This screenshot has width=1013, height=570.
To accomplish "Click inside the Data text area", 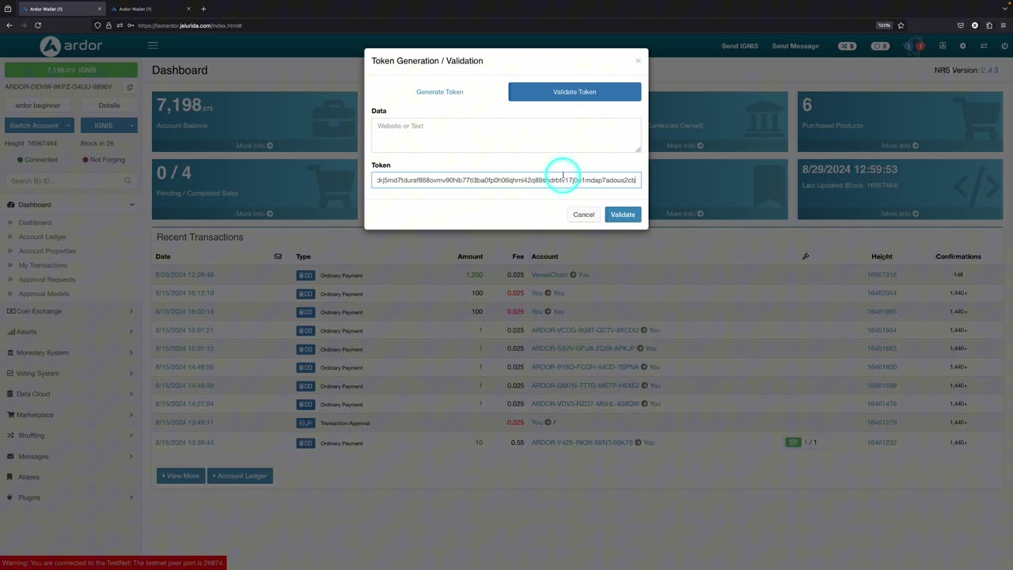I will [506, 135].
